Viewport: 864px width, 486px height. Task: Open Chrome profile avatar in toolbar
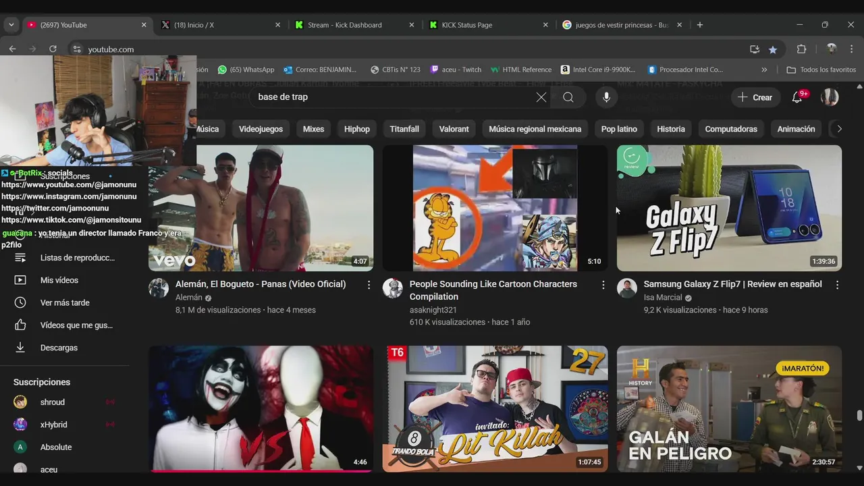[x=832, y=49]
